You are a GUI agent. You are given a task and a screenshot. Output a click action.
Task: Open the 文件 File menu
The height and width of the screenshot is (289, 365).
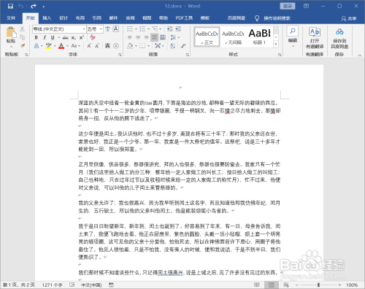[11, 18]
